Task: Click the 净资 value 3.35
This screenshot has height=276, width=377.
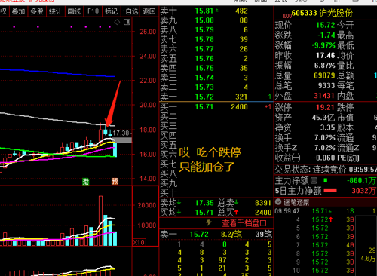Action: point(327,127)
